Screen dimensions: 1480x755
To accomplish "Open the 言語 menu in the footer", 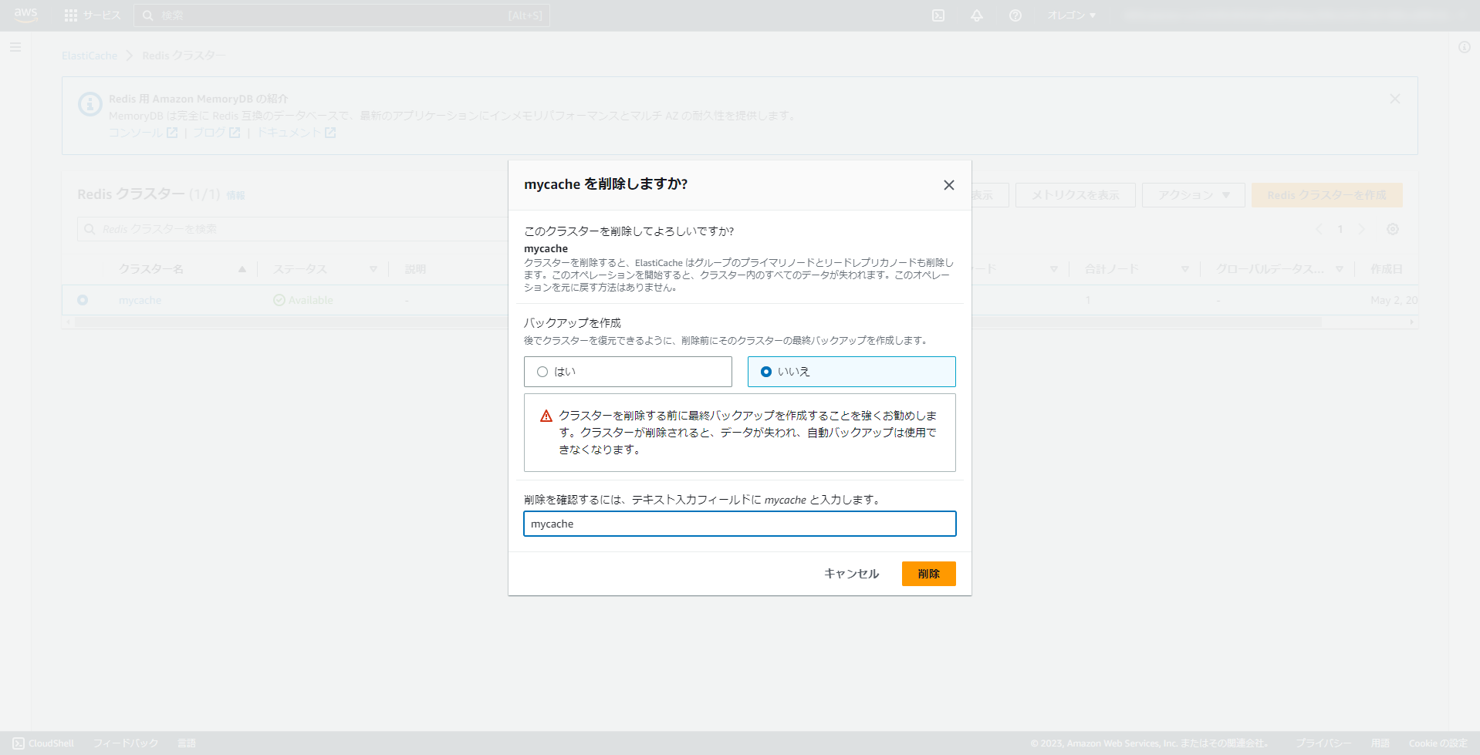I will point(187,743).
